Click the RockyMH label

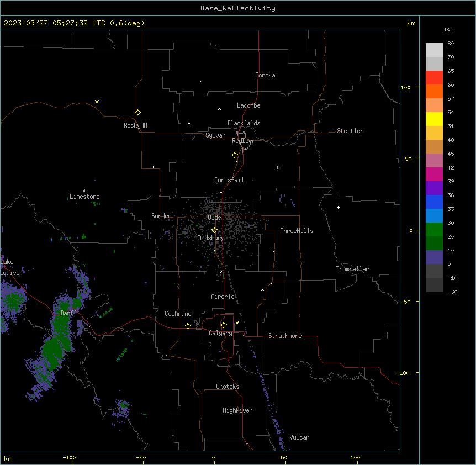click(135, 125)
